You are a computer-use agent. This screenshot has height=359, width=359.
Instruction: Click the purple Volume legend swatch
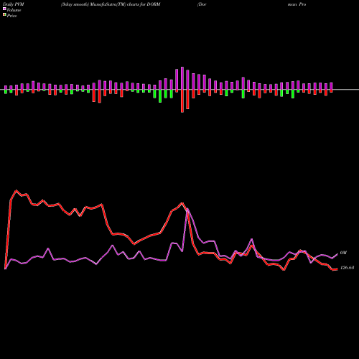[4, 9]
